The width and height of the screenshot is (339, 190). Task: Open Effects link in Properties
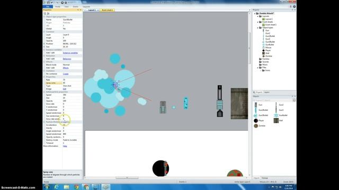(x=66, y=68)
